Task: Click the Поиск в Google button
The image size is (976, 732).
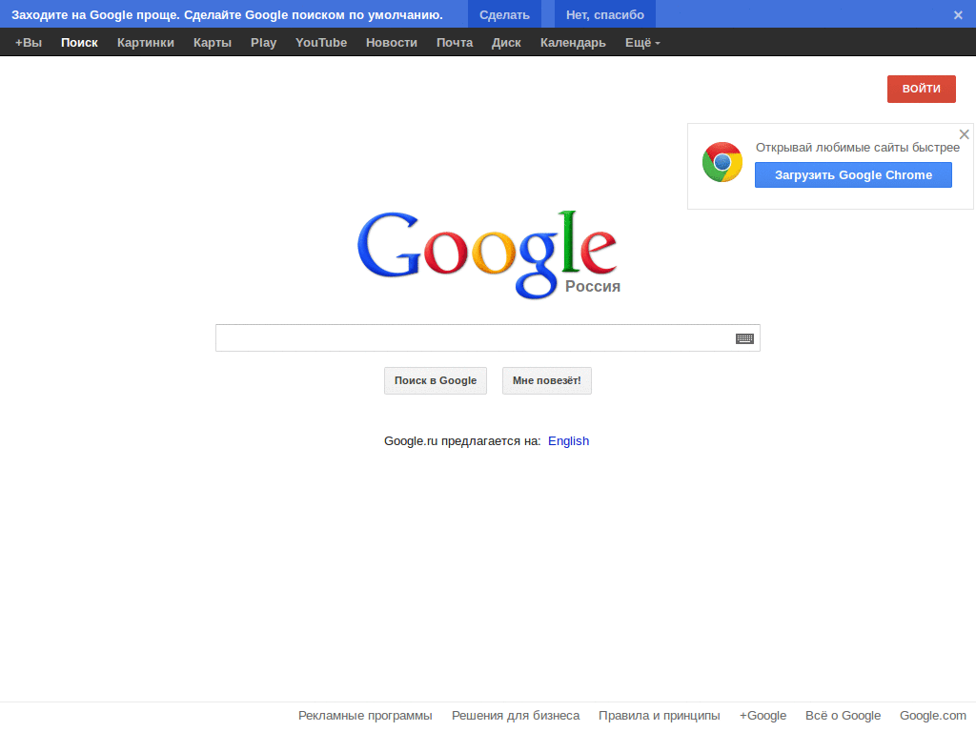Action: 435,381
